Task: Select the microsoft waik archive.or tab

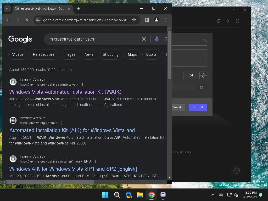Action: [x=43, y=9]
